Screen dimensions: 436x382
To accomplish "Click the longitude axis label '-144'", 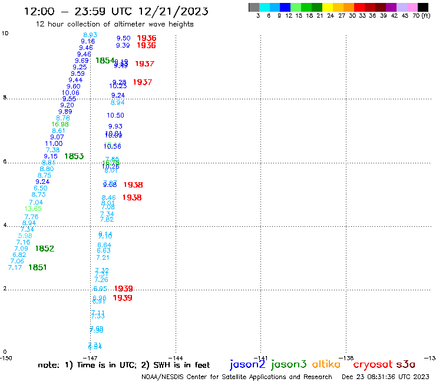I will click(x=176, y=358).
